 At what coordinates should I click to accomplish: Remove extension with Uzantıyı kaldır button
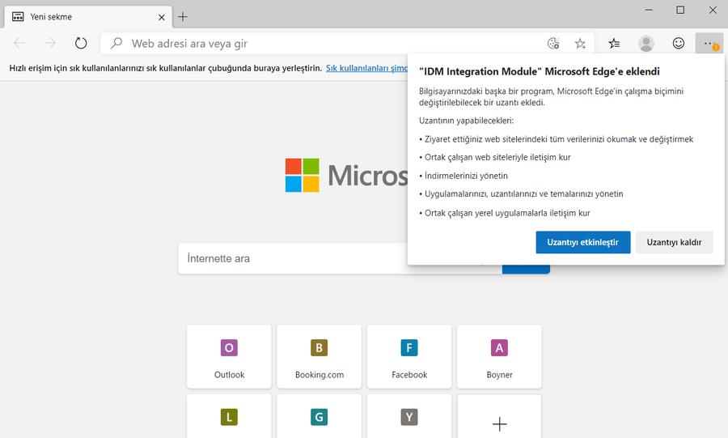click(x=674, y=242)
